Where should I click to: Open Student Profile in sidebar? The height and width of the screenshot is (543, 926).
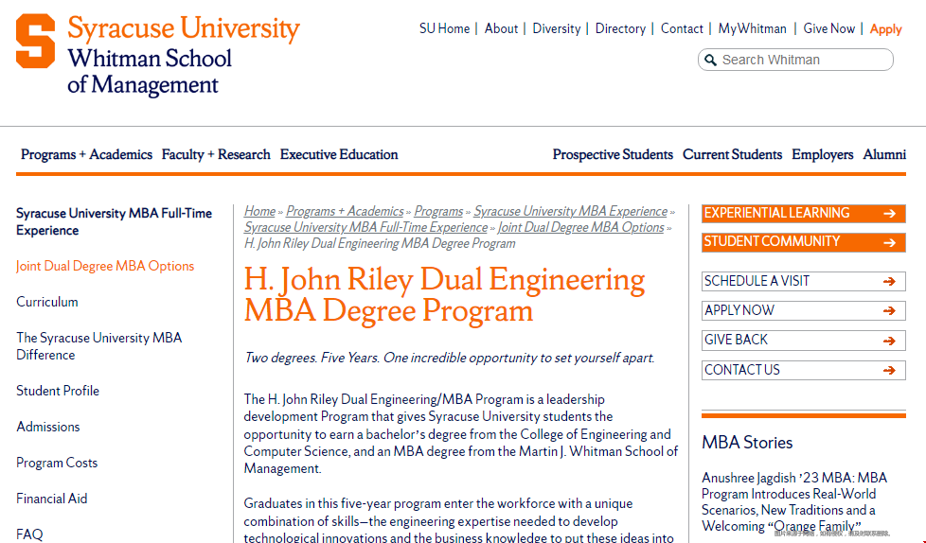coord(58,391)
